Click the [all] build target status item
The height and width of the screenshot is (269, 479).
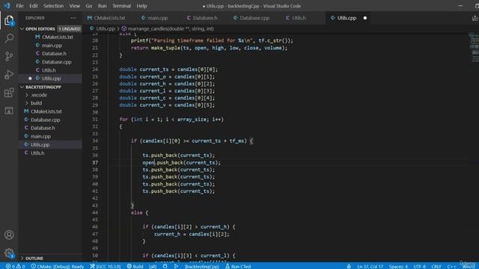(153, 266)
